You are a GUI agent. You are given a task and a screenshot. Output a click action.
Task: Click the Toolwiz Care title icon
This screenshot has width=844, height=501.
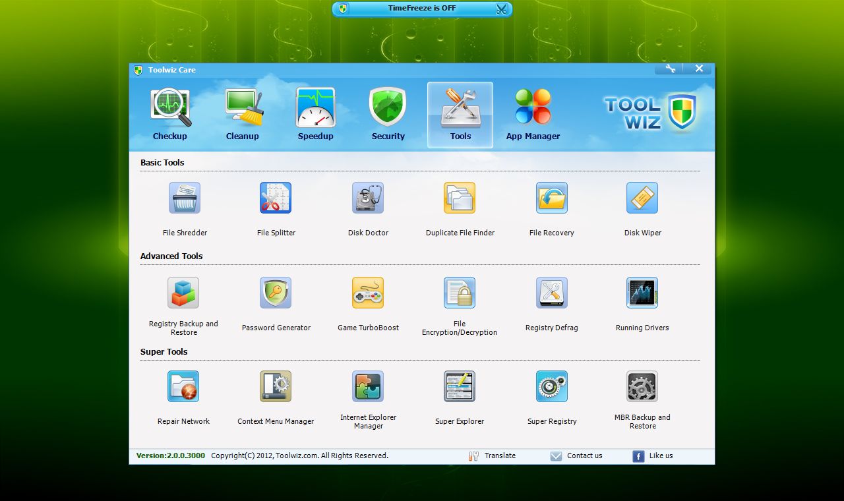tap(138, 70)
